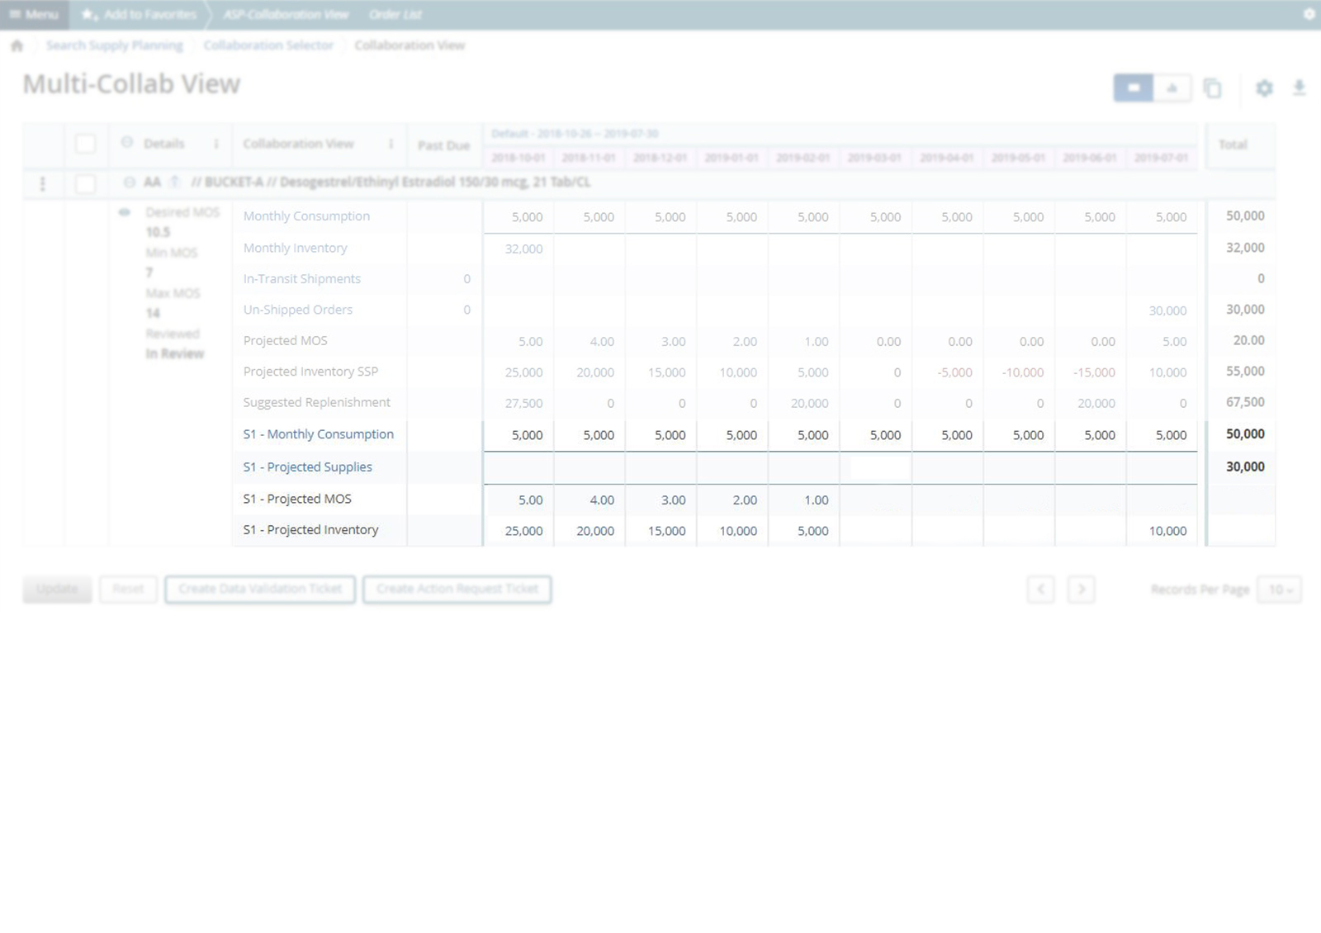The image size is (1321, 933).
Task: Open the Collaboration View column options menu
Action: coord(391,144)
